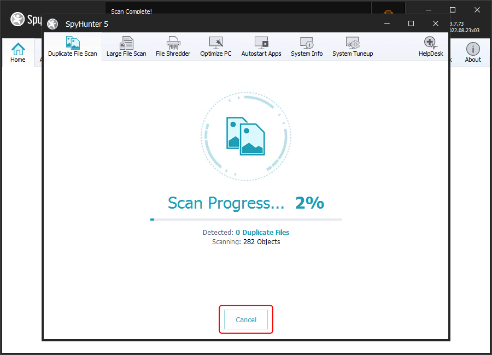Open the System Info panel
This screenshot has height=355, width=492.
[x=307, y=47]
